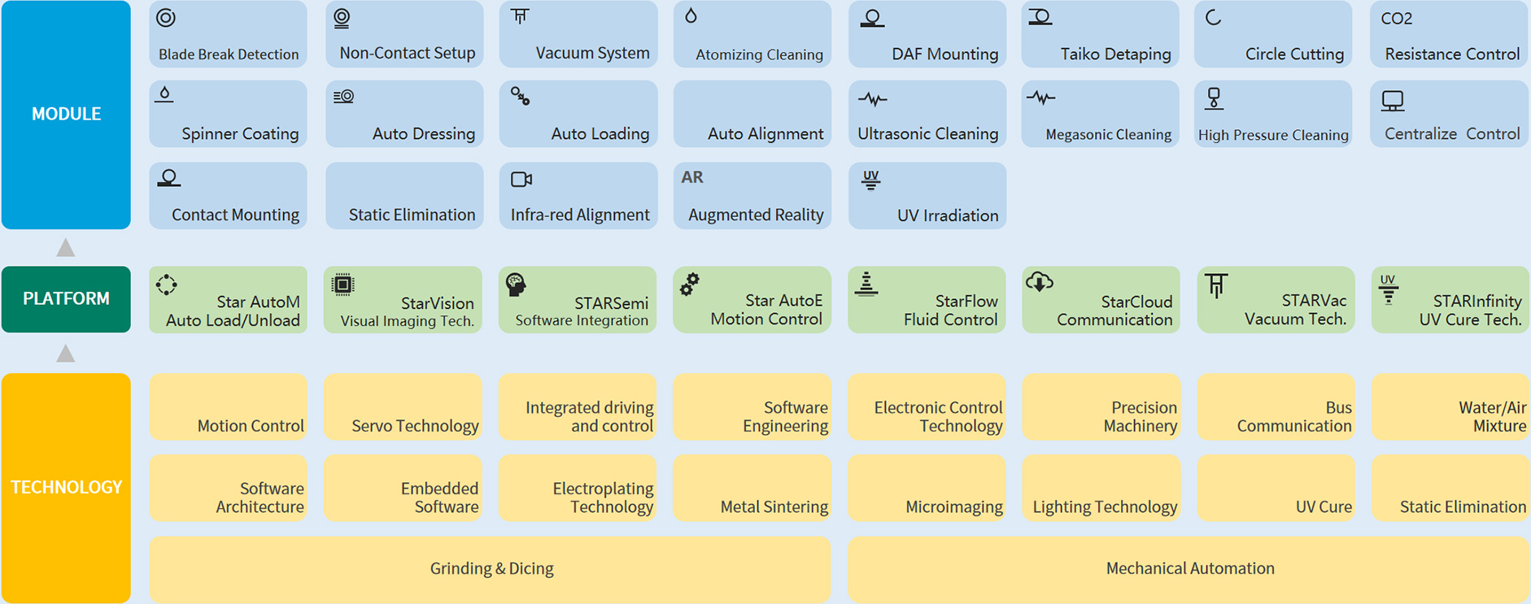Click the arrow above the Technology block
The width and height of the screenshot is (1531, 604).
pos(66,354)
